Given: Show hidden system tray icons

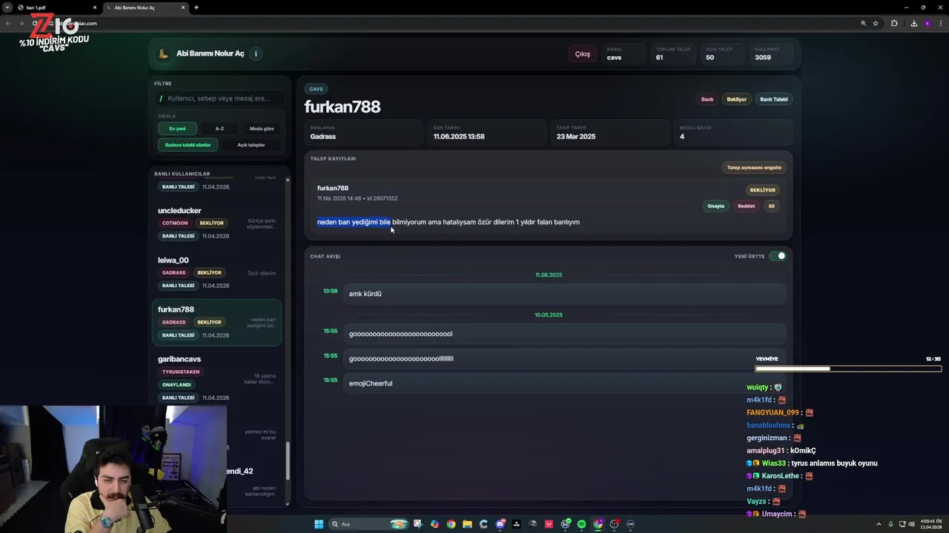Looking at the screenshot, I should click(879, 524).
